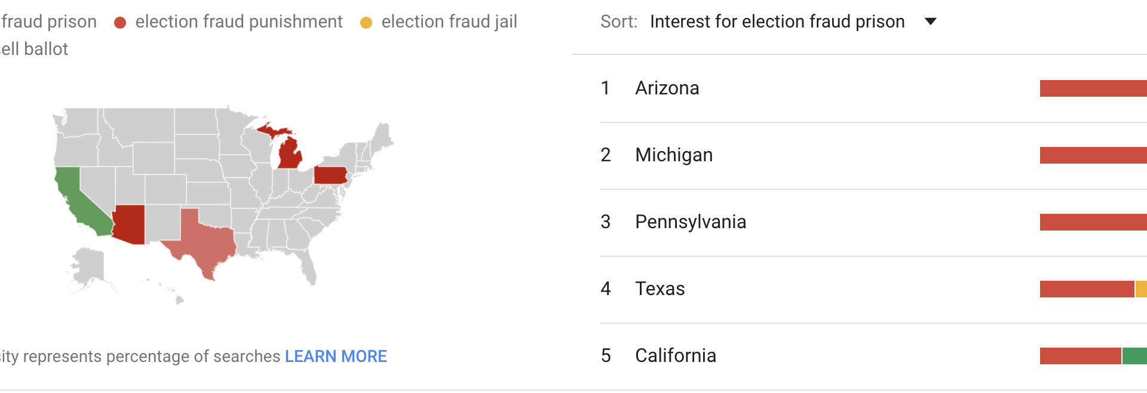Click the yellow dot for election fraud jail
Screen dimensions: 1147x393
[x=366, y=23]
